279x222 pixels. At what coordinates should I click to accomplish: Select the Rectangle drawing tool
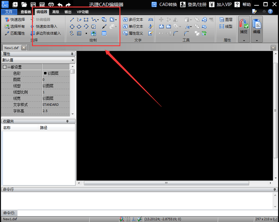pyautogui.click(x=86, y=20)
